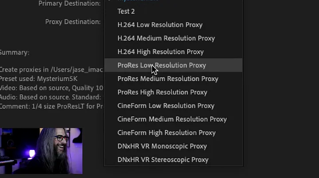319x178 pixels.
Task: Click the Comment 1/4 size ProResLT line
Action: point(51,106)
